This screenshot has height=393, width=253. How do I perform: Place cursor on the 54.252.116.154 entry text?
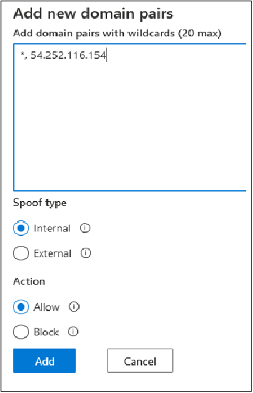pyautogui.click(x=68, y=55)
